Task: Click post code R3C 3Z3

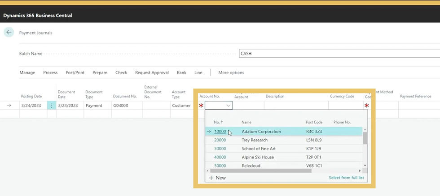Action: [314, 132]
